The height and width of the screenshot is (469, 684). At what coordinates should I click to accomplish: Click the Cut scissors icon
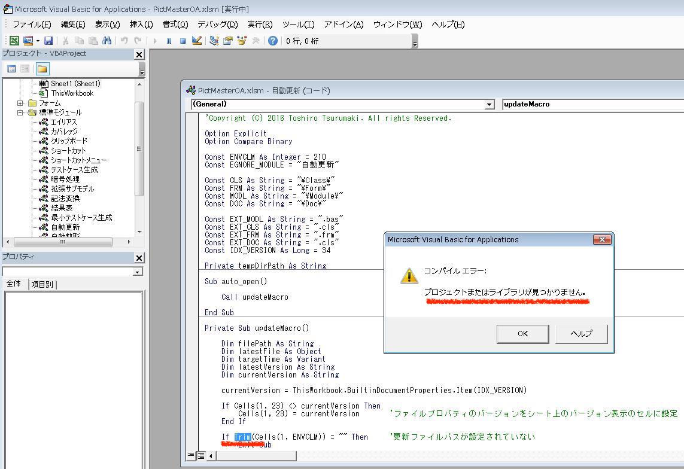65,41
